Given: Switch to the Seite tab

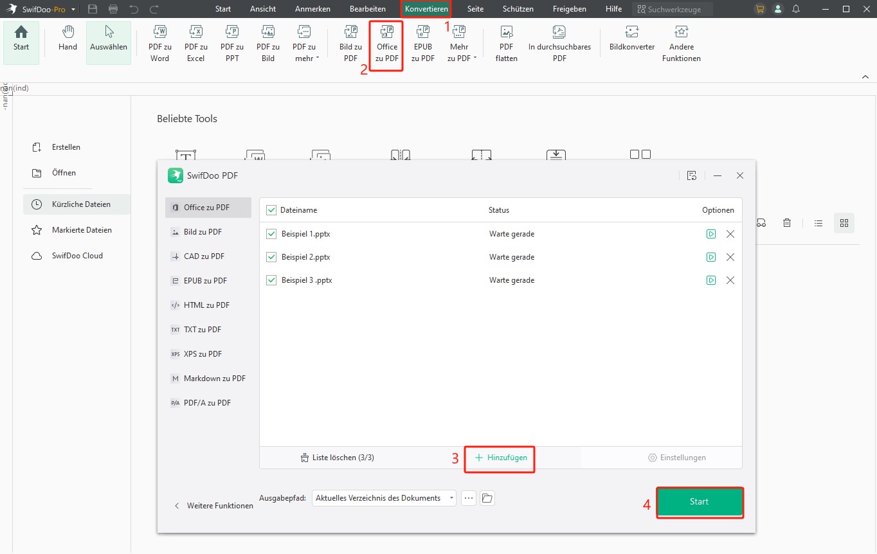Looking at the screenshot, I should click(x=476, y=9).
